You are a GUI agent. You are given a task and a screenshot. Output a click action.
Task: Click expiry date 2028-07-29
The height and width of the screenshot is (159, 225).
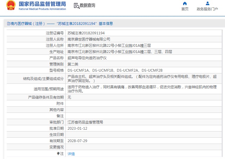77,141
